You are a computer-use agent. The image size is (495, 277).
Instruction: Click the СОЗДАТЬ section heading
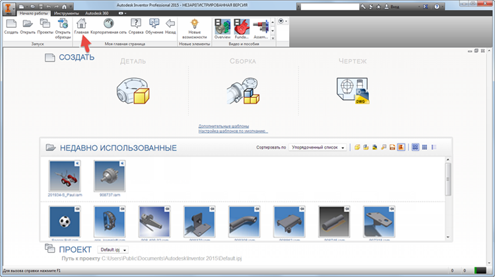click(77, 58)
